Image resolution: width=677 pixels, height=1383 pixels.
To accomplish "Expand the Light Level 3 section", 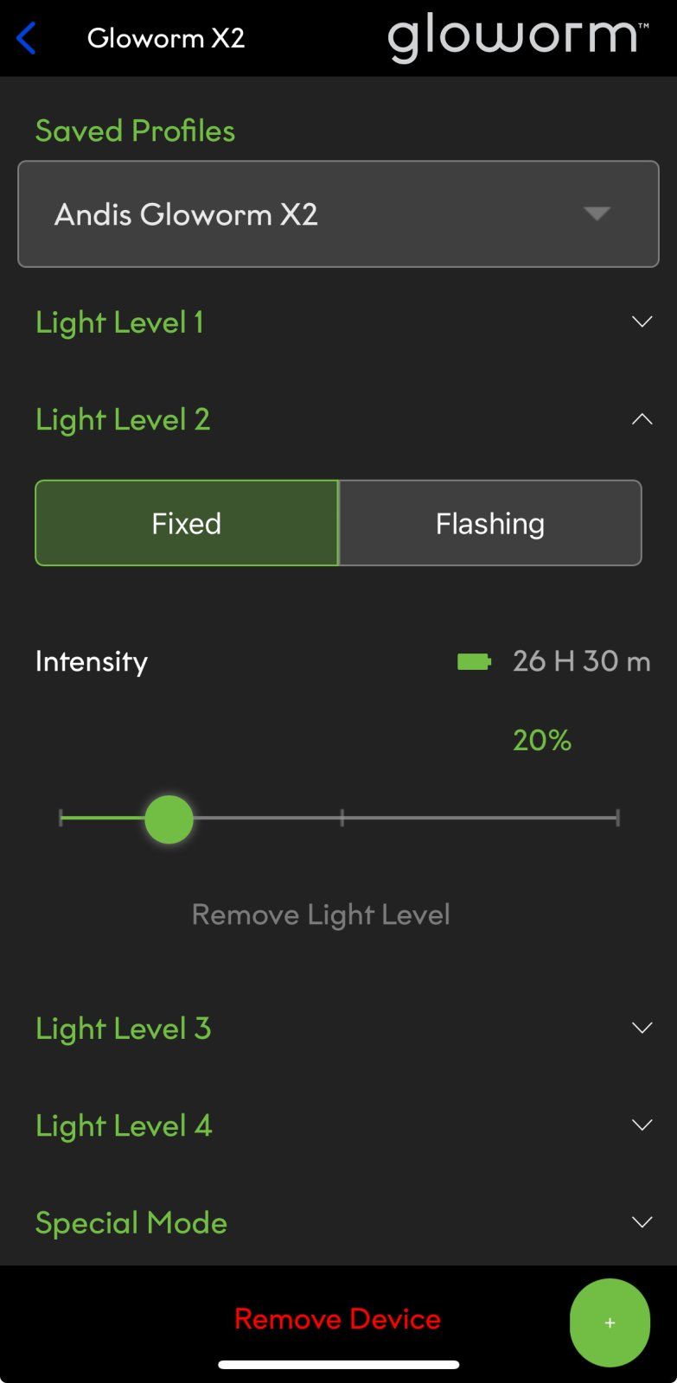I will coord(338,1029).
